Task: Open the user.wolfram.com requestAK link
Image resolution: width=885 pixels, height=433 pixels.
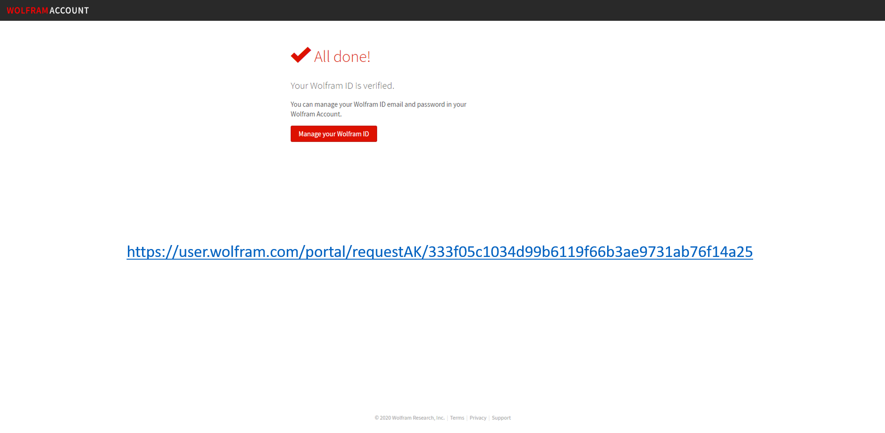Action: click(440, 252)
